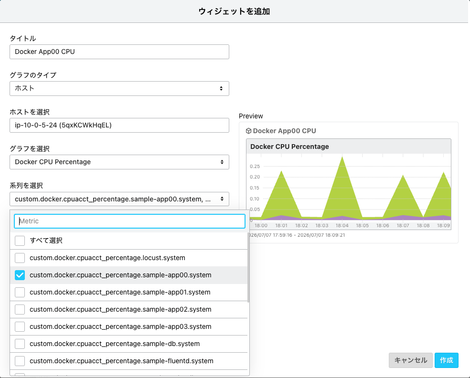470x378 pixels.
Task: Check the sample-db.system series checkbox
Action: click(20, 344)
